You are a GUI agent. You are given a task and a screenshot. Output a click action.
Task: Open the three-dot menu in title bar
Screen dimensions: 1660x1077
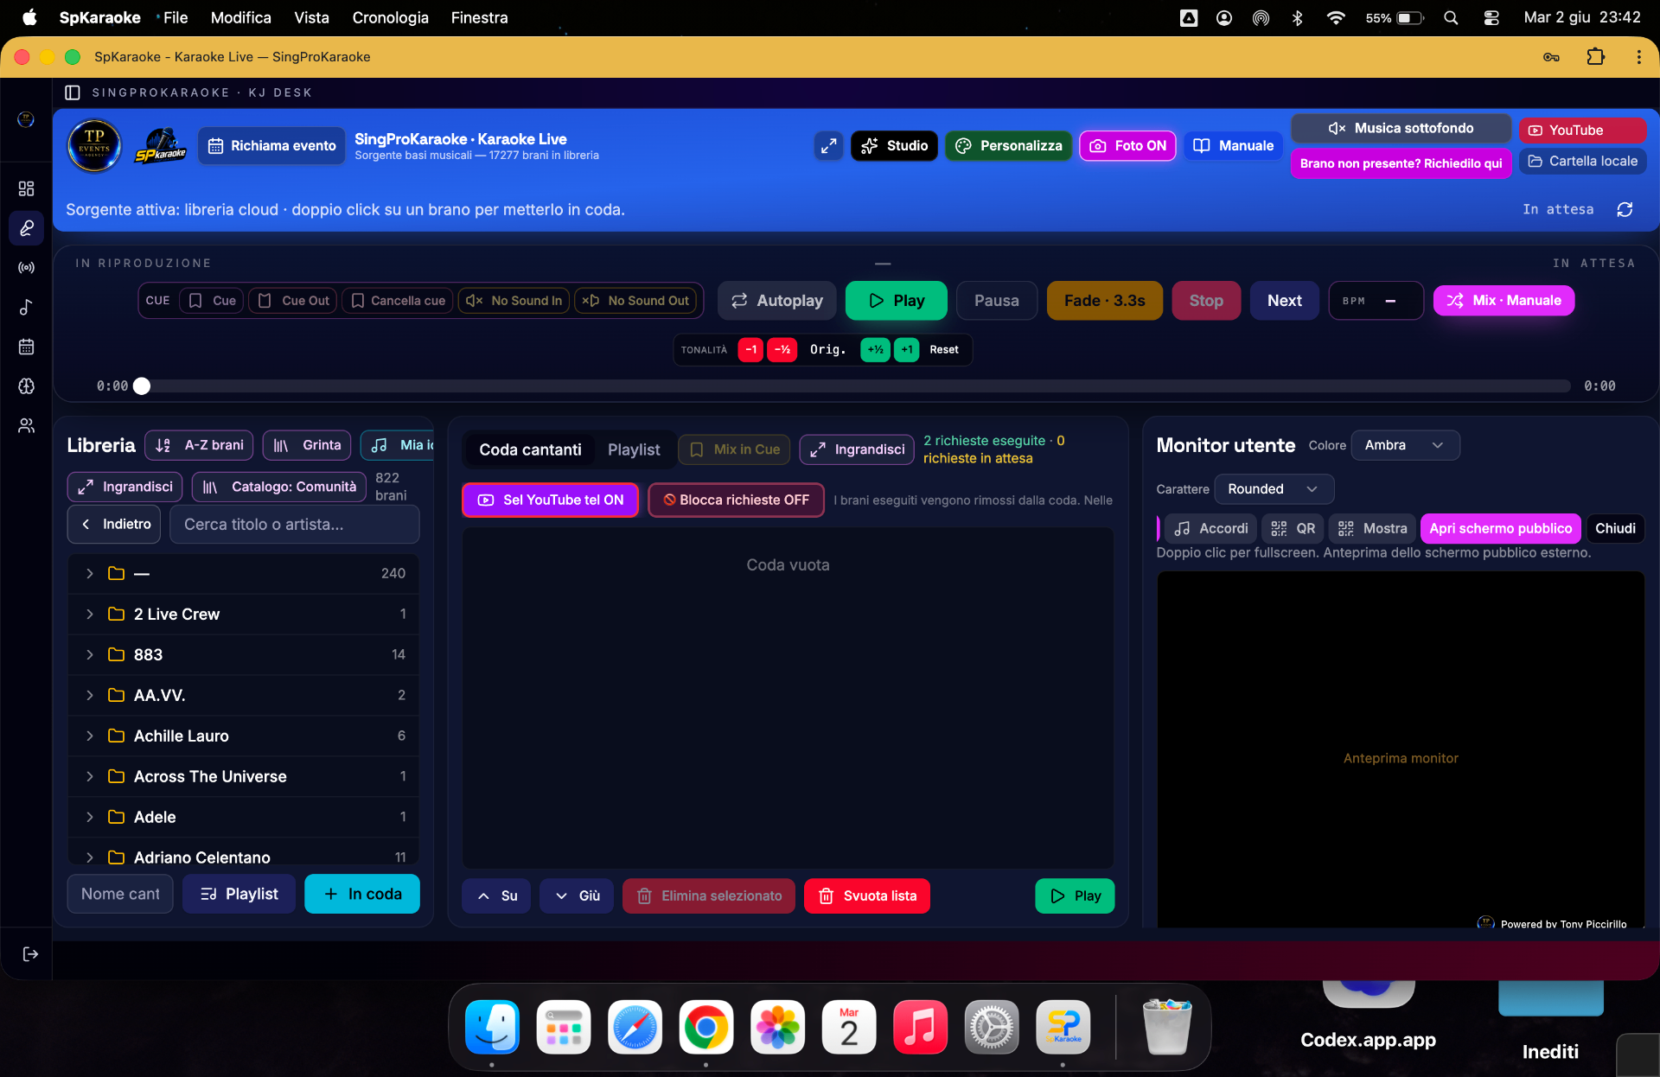pyautogui.click(x=1638, y=57)
